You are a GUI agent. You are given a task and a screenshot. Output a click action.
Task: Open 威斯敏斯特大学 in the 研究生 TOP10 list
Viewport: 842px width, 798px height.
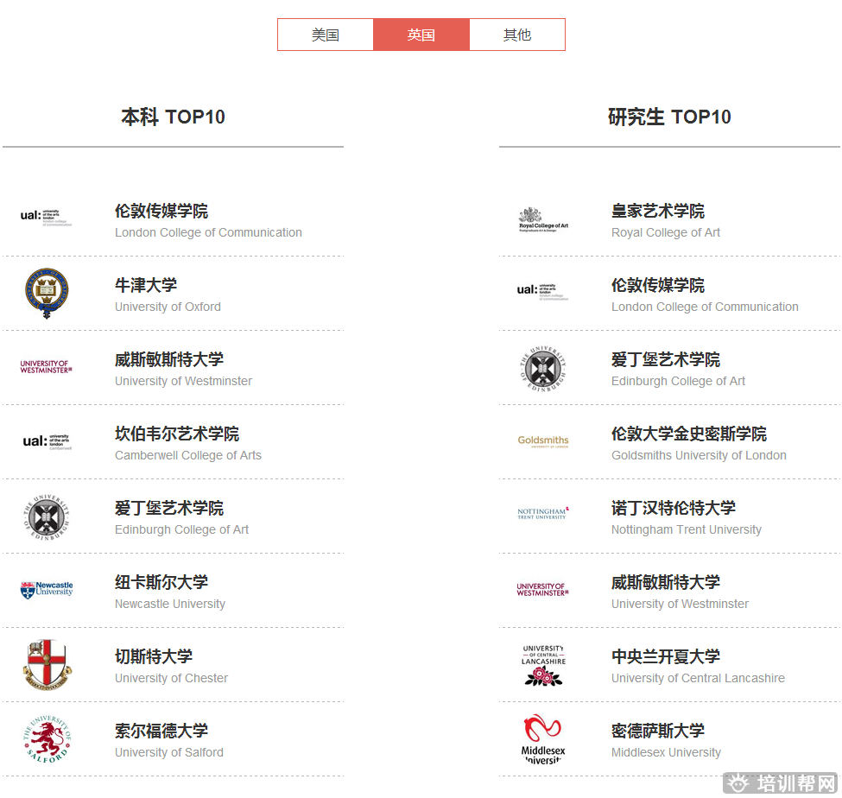[666, 582]
